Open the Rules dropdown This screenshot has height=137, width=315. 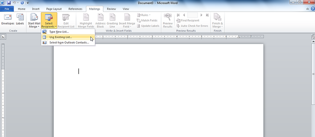tap(144, 15)
